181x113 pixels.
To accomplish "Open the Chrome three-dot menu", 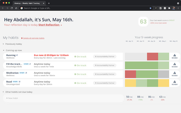I will click(x=178, y=8).
